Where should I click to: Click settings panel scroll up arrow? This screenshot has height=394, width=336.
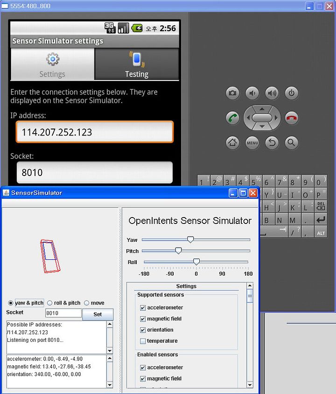[250, 285]
